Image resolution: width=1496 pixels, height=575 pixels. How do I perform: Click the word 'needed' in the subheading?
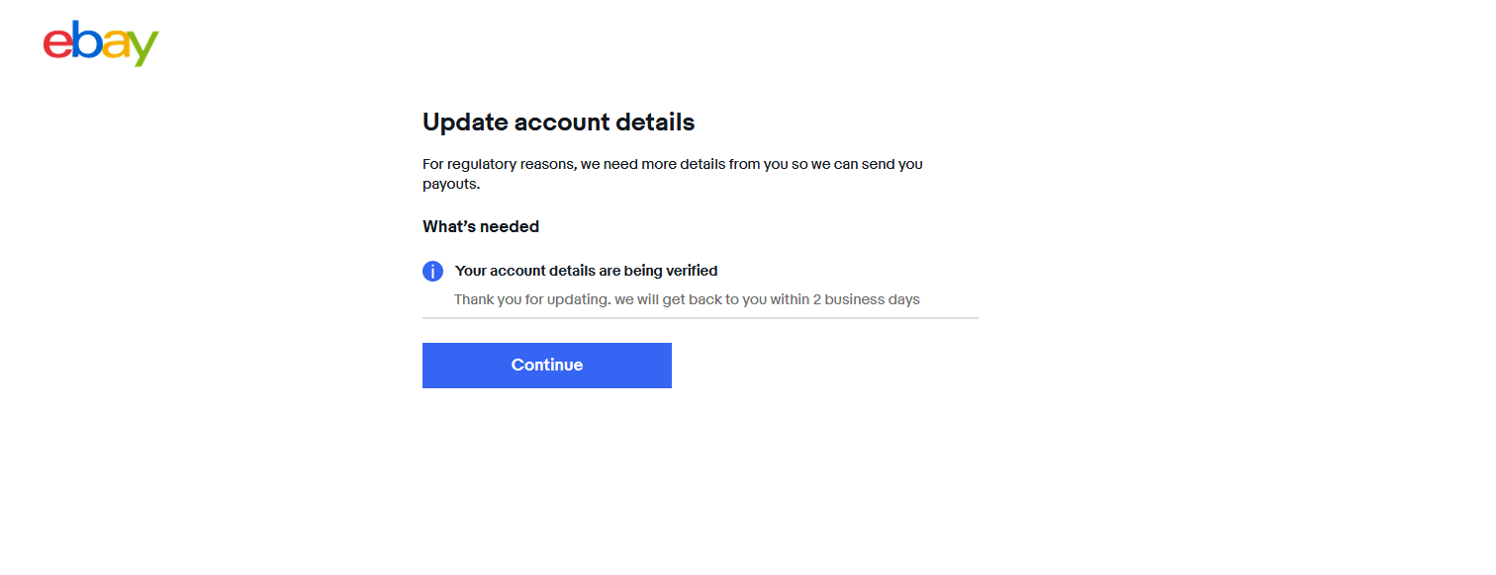[x=511, y=226]
